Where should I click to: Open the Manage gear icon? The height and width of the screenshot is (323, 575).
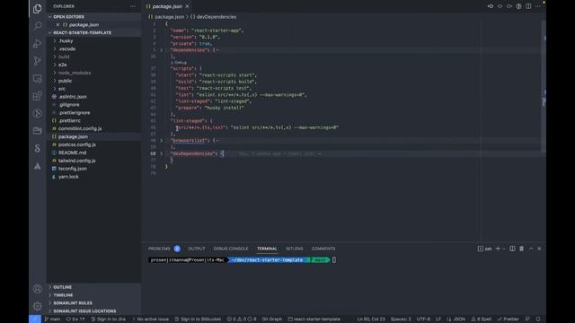coord(38,306)
